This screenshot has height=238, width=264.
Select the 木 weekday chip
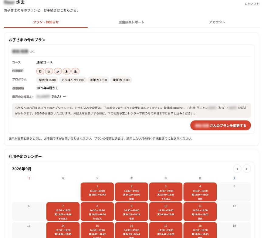tap(66, 71)
